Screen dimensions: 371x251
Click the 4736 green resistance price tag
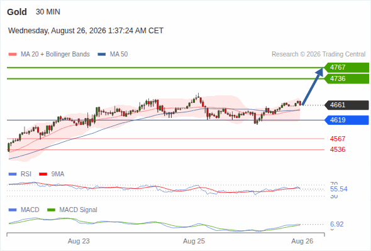[x=346, y=78]
